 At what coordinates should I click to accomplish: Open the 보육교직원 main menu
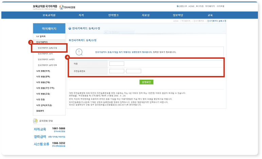click(49, 15)
